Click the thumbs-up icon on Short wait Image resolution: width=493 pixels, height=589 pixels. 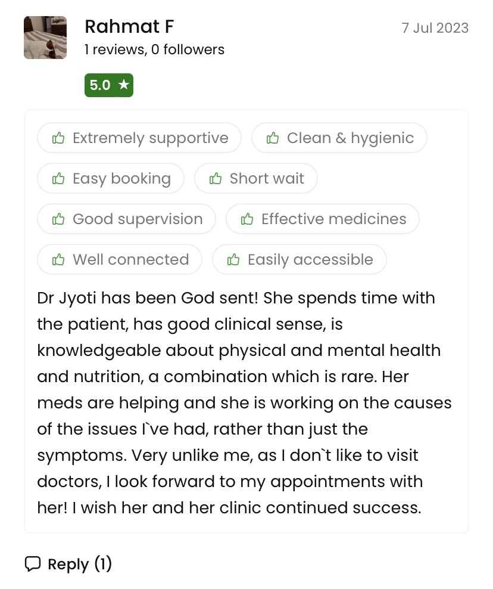216,179
